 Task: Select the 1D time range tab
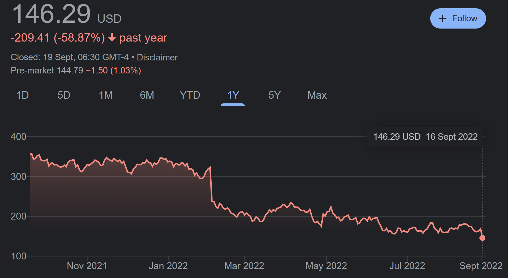[22, 95]
